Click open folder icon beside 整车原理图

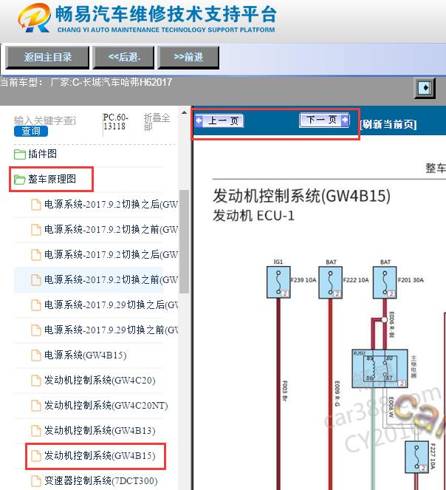pos(20,180)
